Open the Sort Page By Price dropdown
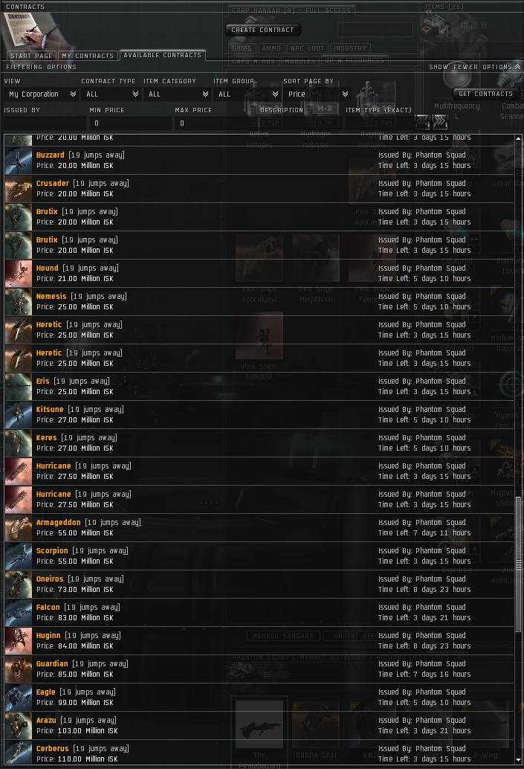The height and width of the screenshot is (769, 524). [317, 94]
